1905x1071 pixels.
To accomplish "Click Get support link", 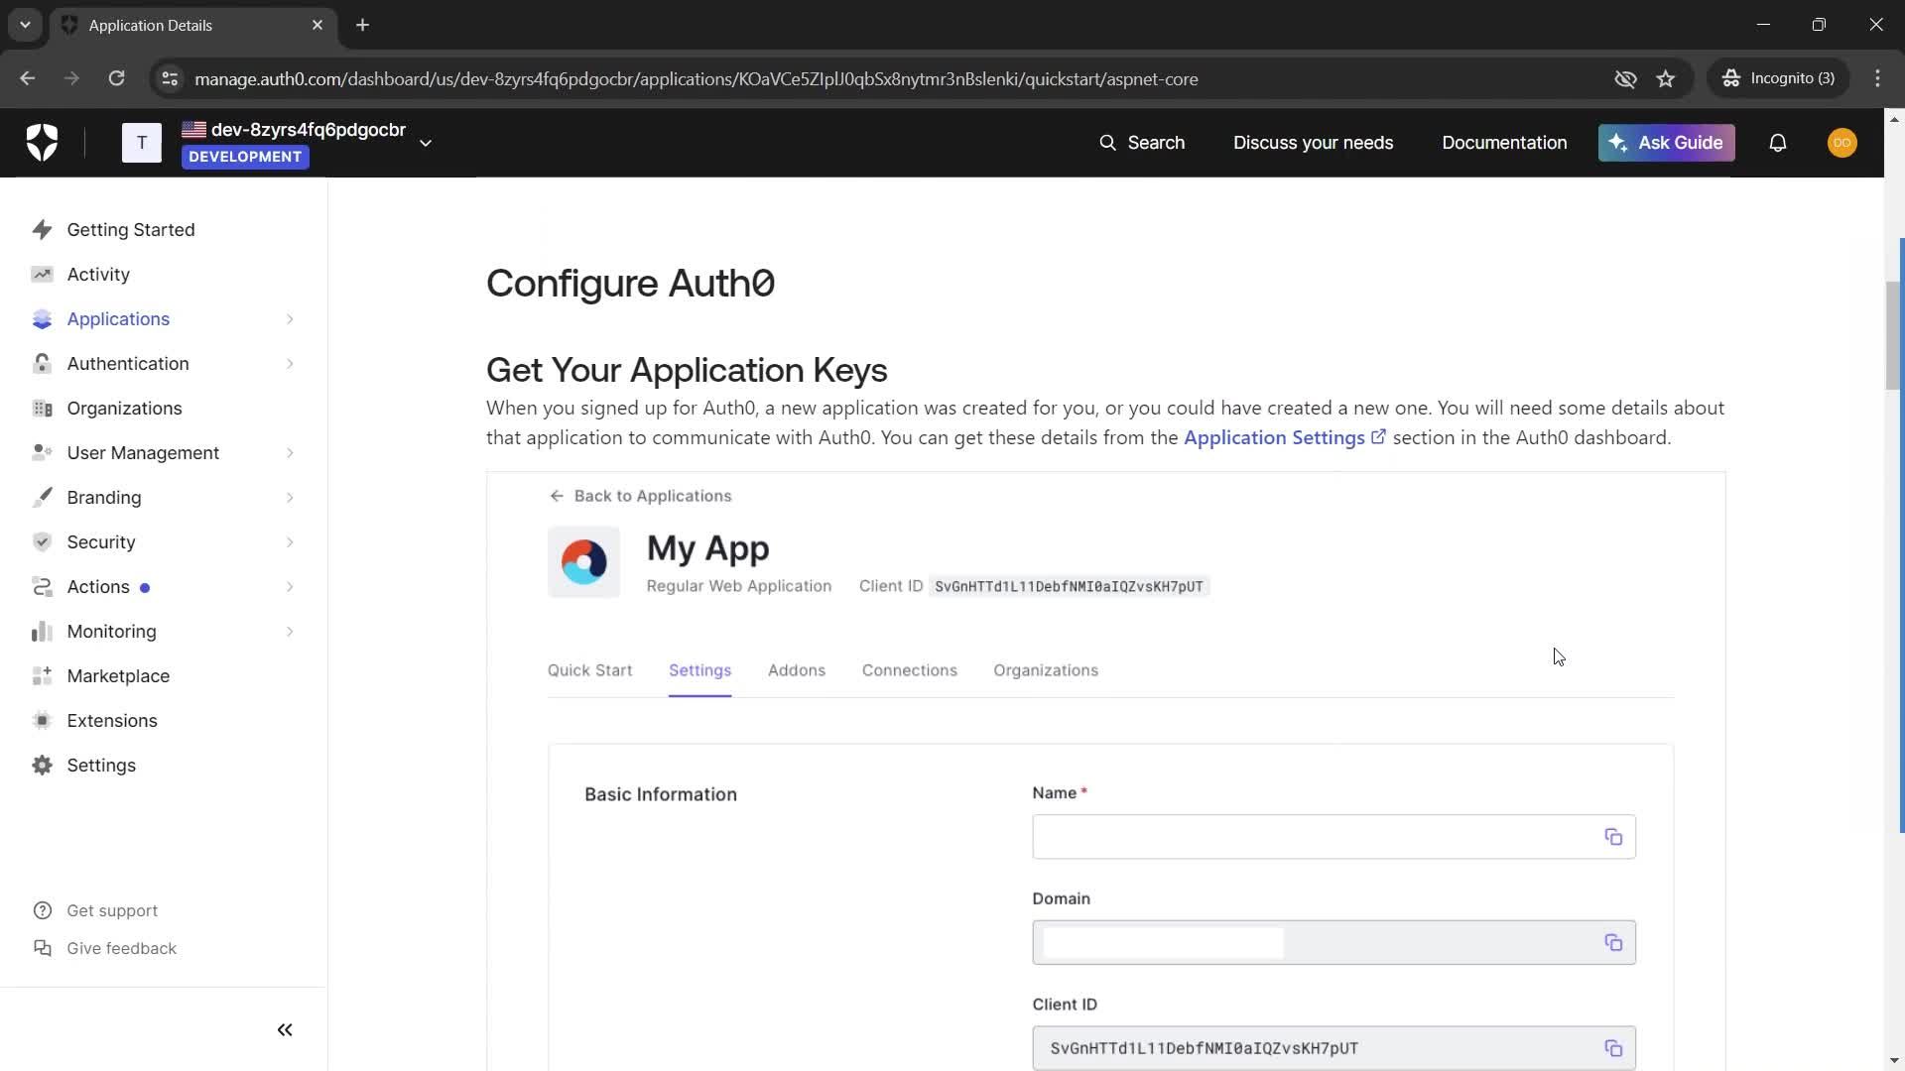I will click(96, 911).
